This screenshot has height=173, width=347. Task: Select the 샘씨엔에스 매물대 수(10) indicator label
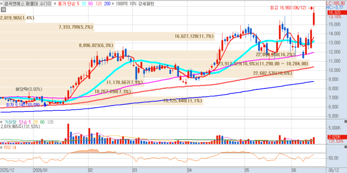tap(28, 4)
